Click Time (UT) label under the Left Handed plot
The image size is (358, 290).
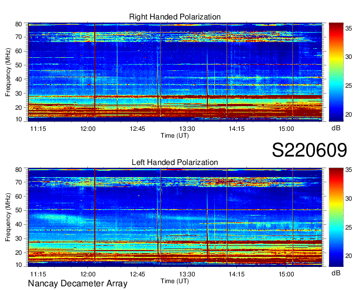pyautogui.click(x=175, y=281)
